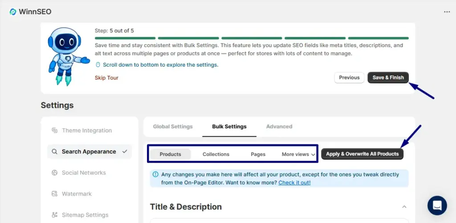Click the Watermark image icon
The width and height of the screenshot is (456, 223).
click(x=54, y=194)
